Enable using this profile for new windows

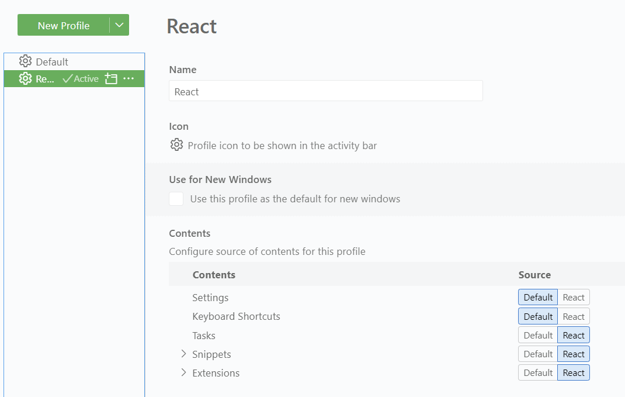coord(176,199)
